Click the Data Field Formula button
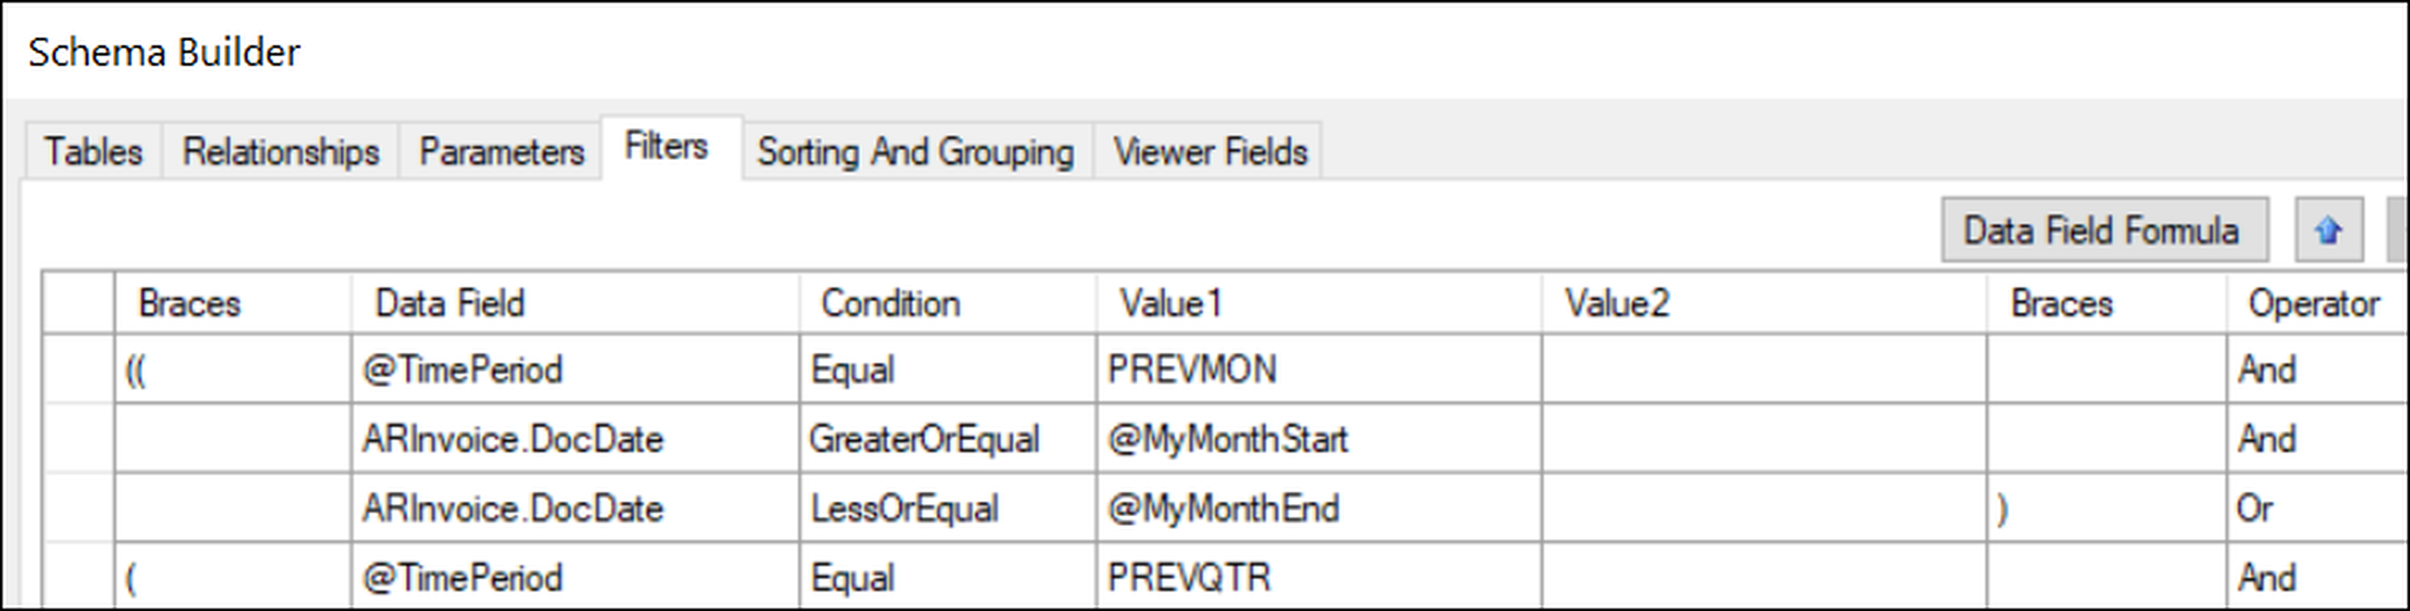2410x611 pixels. 2104,230
